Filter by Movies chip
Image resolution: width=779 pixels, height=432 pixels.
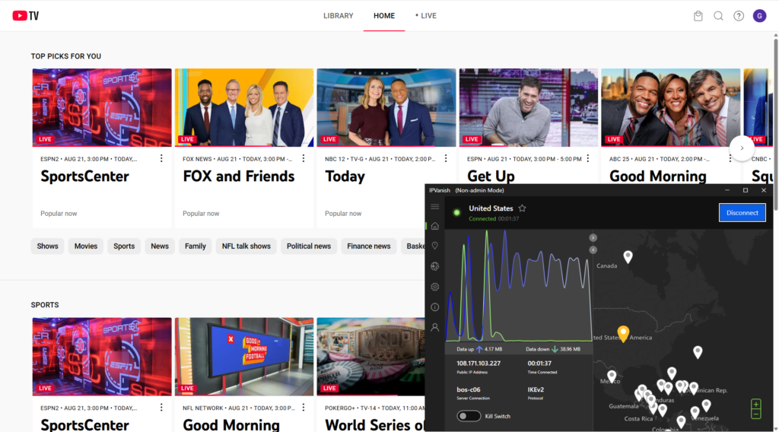tap(86, 246)
